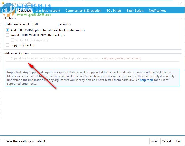The width and height of the screenshot is (185, 146).
Task: Click the Advanced Options group label
Action: click(x=17, y=53)
